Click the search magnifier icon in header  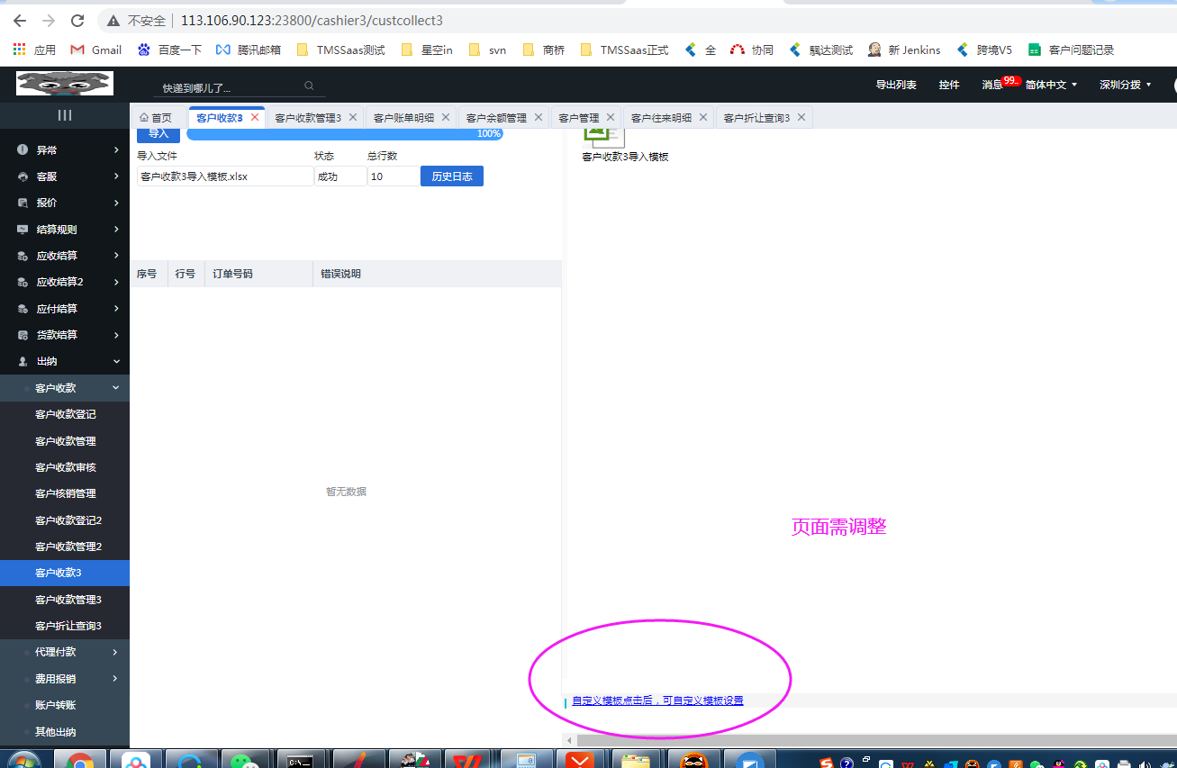click(x=309, y=86)
